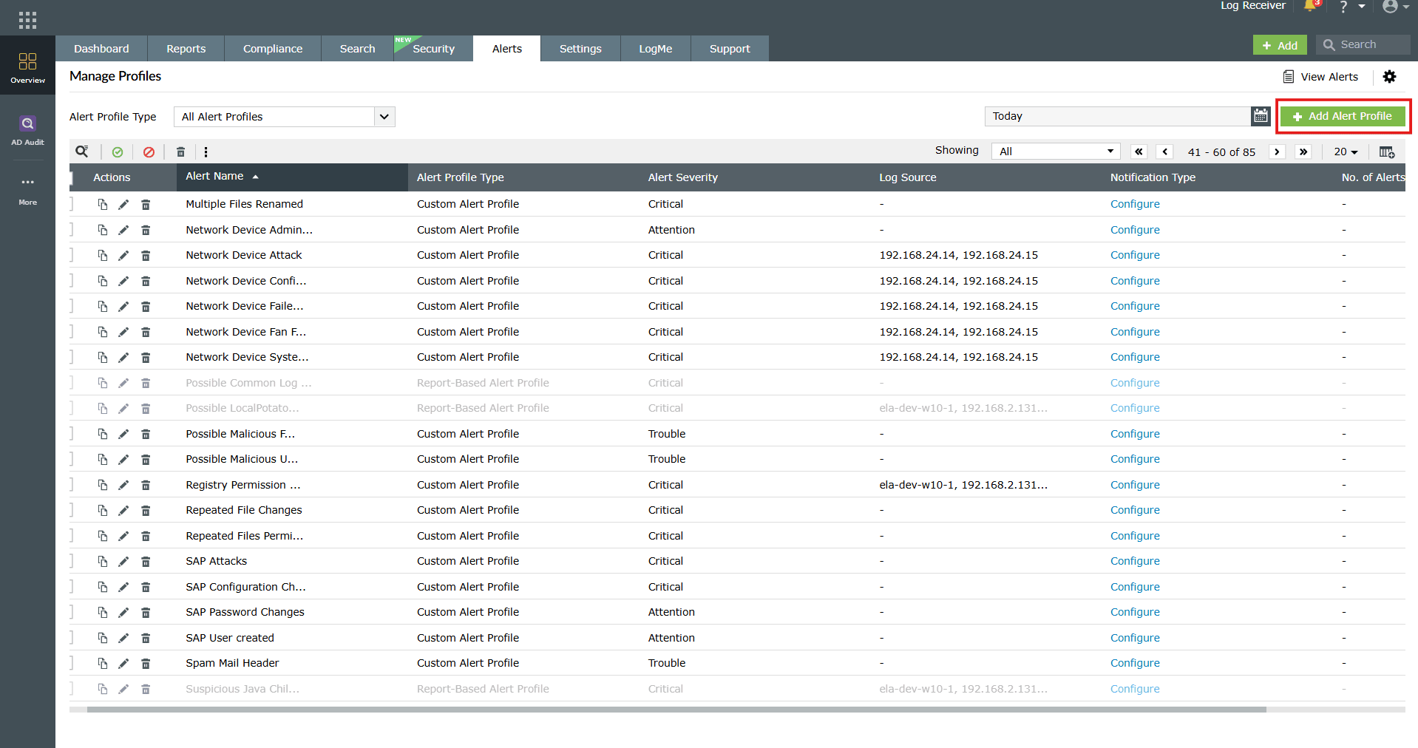Image resolution: width=1418 pixels, height=748 pixels.
Task: Open Configure link for the Registry Permission alert
Action: (1134, 485)
